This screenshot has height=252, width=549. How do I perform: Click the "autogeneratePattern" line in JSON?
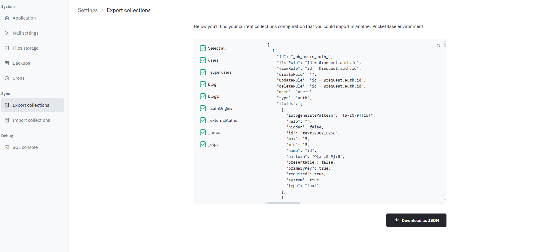(x=331, y=115)
